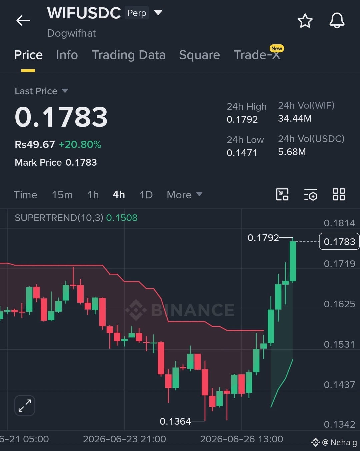Click the 24h High value 0.1792
This screenshot has width=360, height=451.
click(x=242, y=119)
